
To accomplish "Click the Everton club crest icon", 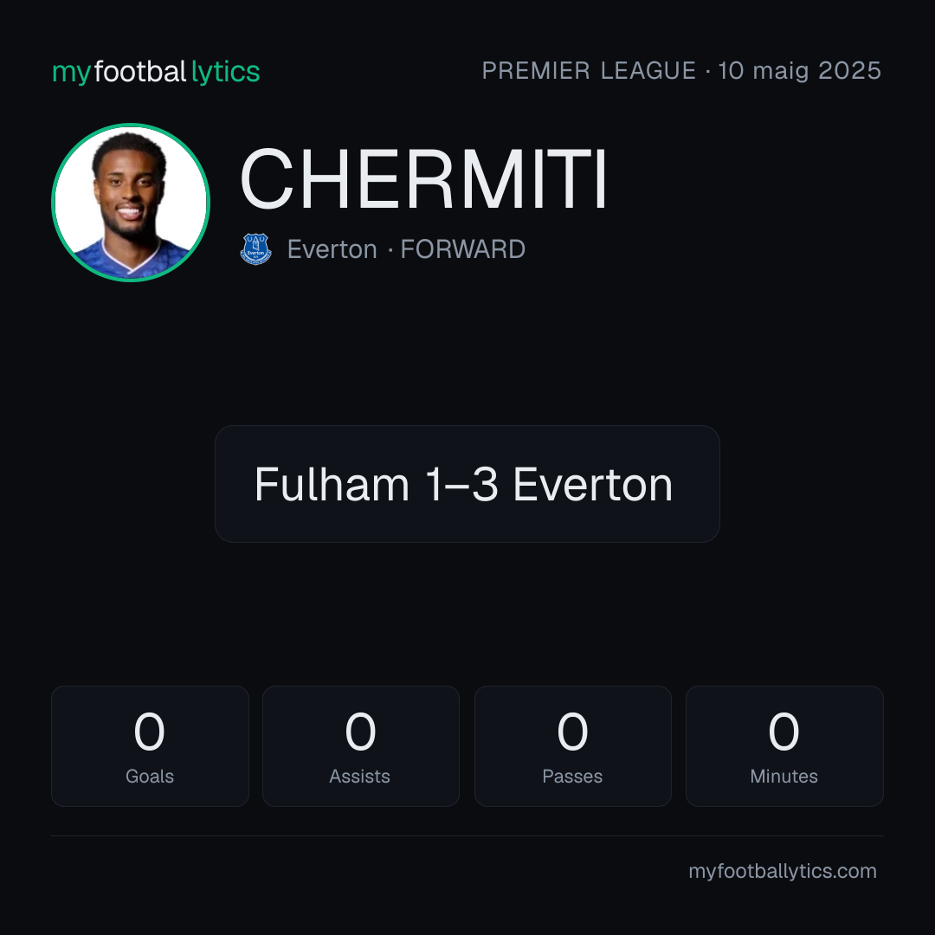I will pos(255,248).
